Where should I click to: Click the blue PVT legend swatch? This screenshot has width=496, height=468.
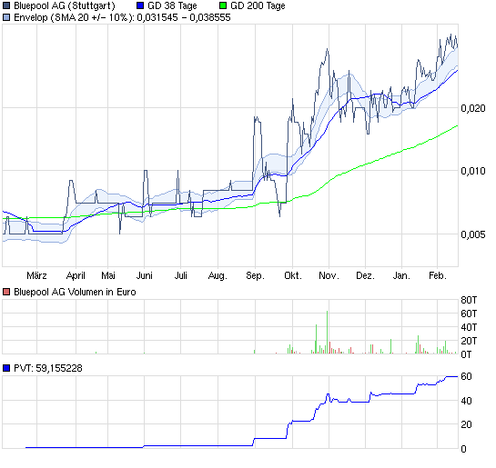6,368
